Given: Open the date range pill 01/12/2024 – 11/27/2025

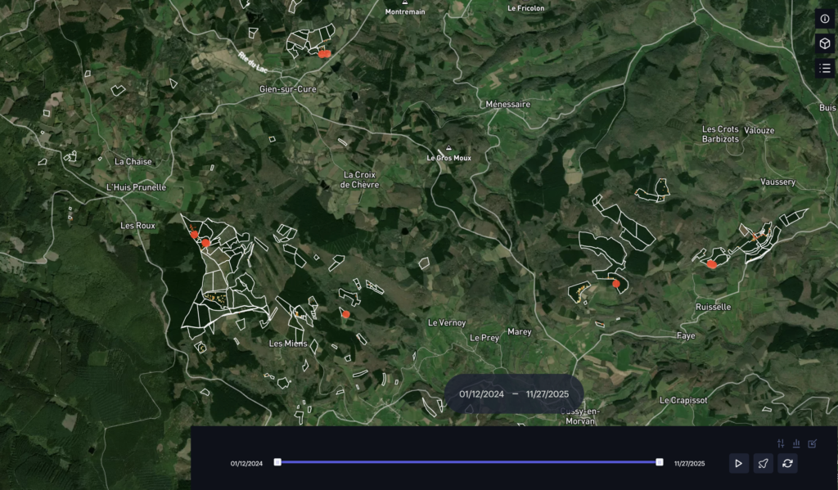Looking at the screenshot, I should coord(514,393).
